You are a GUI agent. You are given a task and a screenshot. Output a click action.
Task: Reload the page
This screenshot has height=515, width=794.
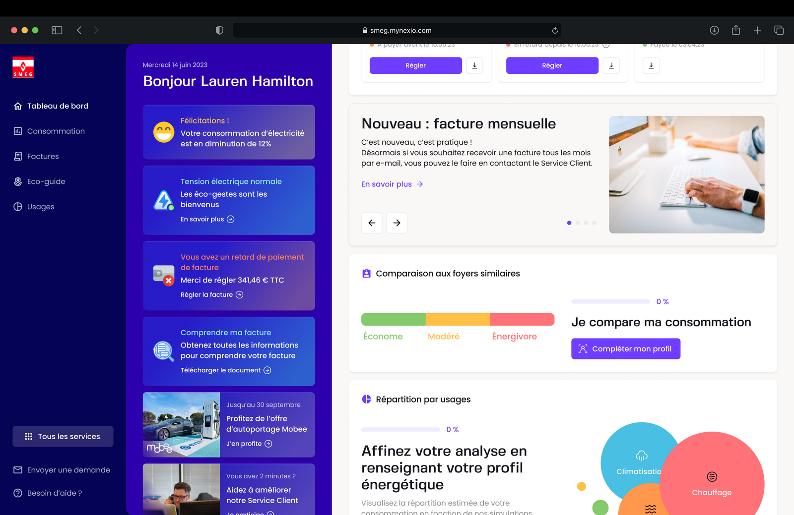(x=555, y=30)
